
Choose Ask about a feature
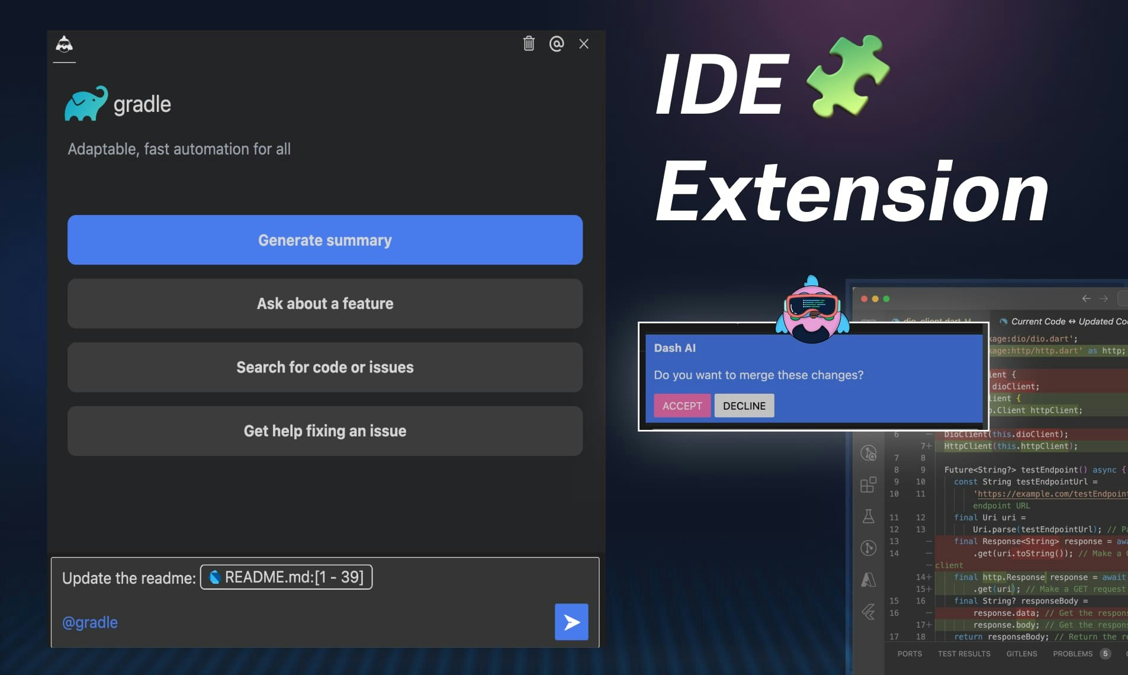[x=325, y=304]
